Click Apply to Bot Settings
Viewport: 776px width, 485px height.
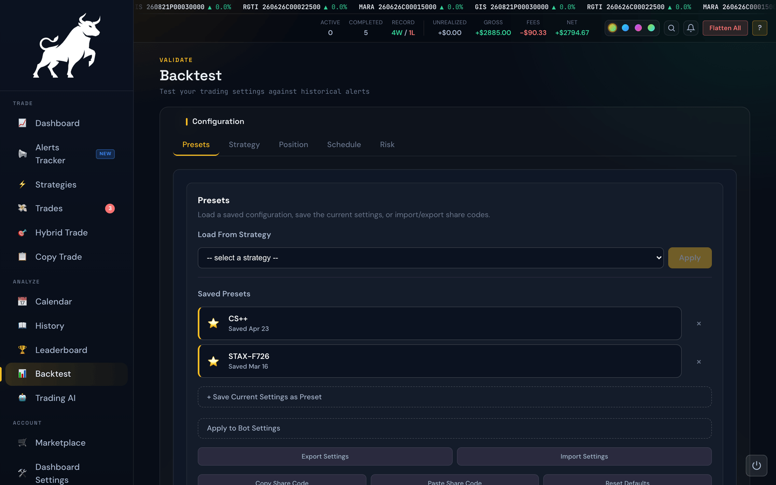455,428
